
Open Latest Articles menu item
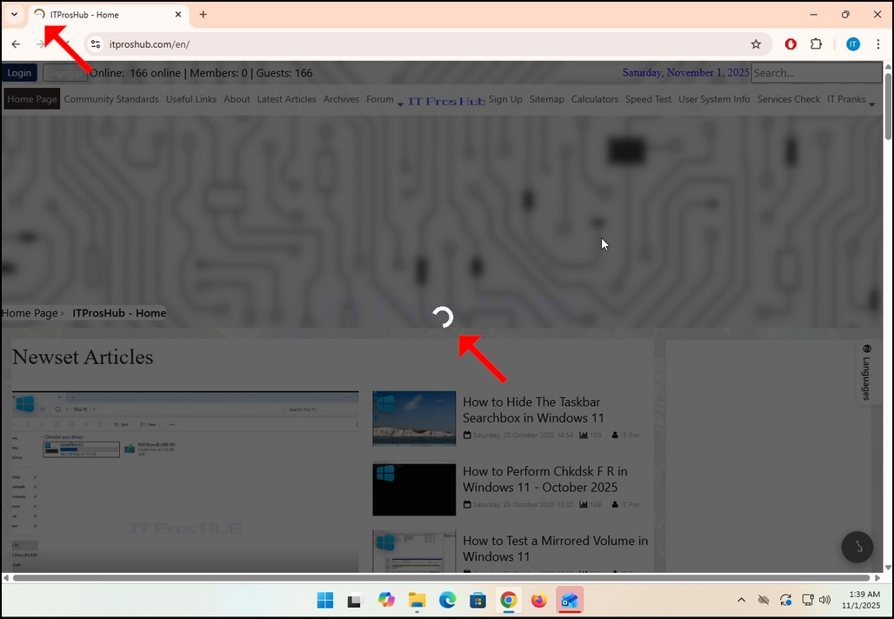click(286, 99)
